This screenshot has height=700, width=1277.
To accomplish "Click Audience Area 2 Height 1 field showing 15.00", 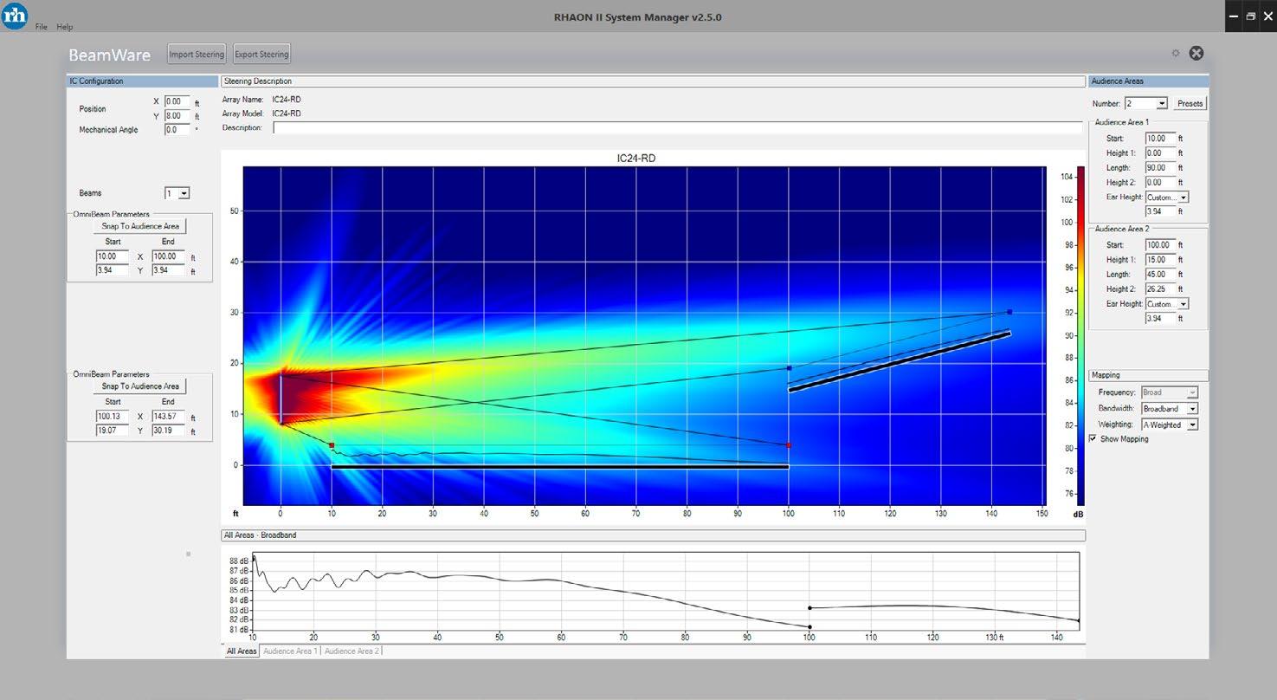I will [x=1160, y=260].
